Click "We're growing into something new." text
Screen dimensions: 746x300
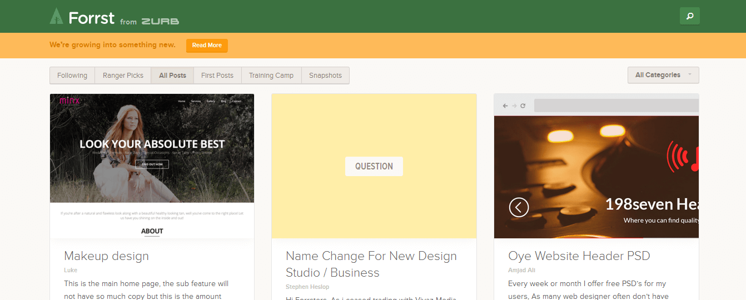[112, 45]
